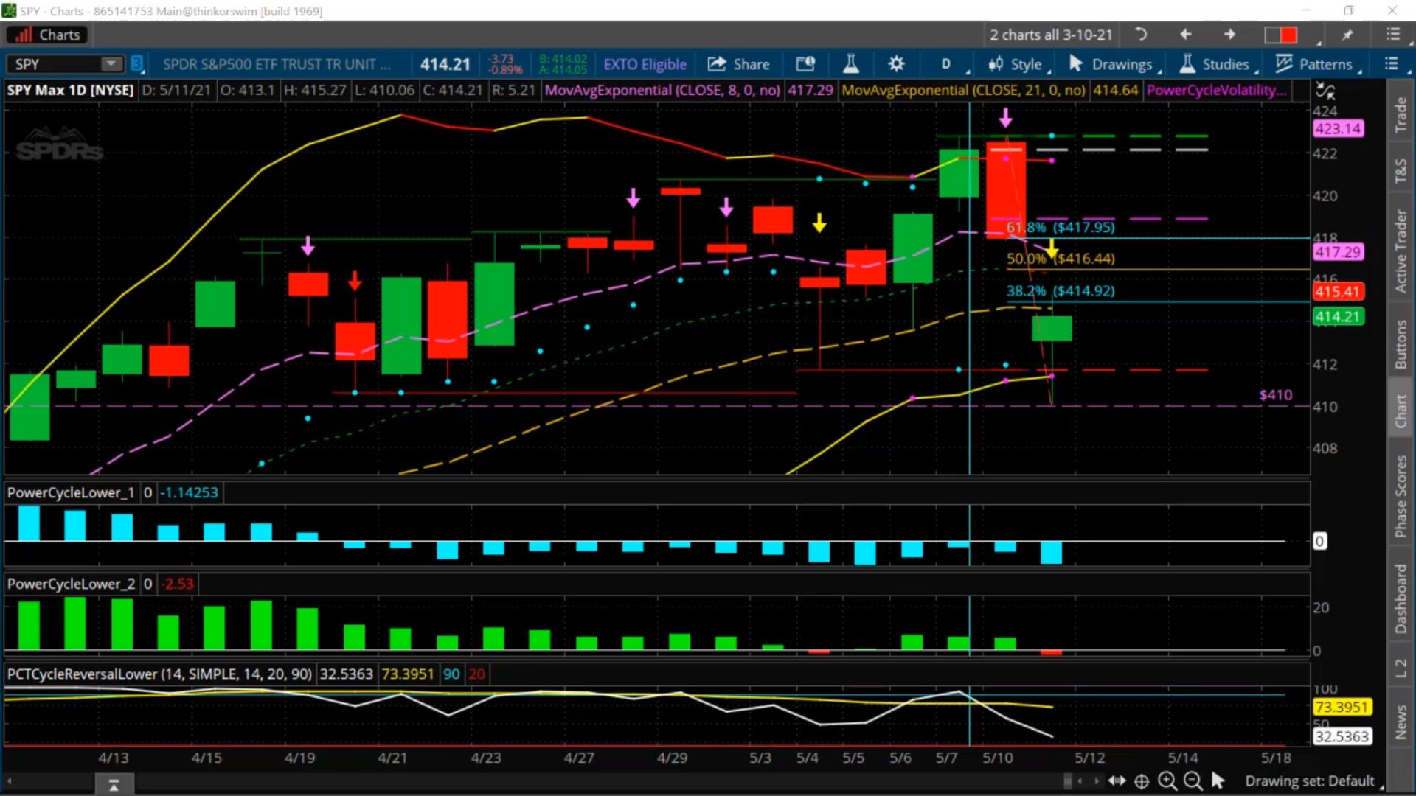Click the time axis scrollbar handle
This screenshot has height=796, width=1416.
[1067, 781]
